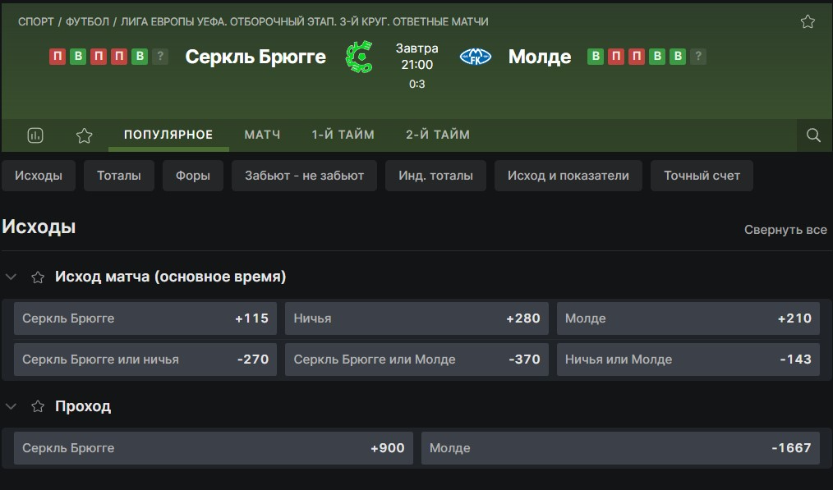Click the Молде team logo
Viewport: 833px width, 490px height.
coord(475,57)
